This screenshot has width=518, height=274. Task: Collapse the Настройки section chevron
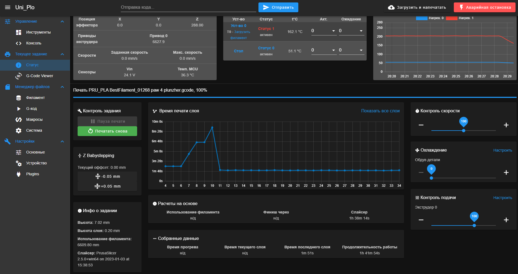tap(62, 141)
